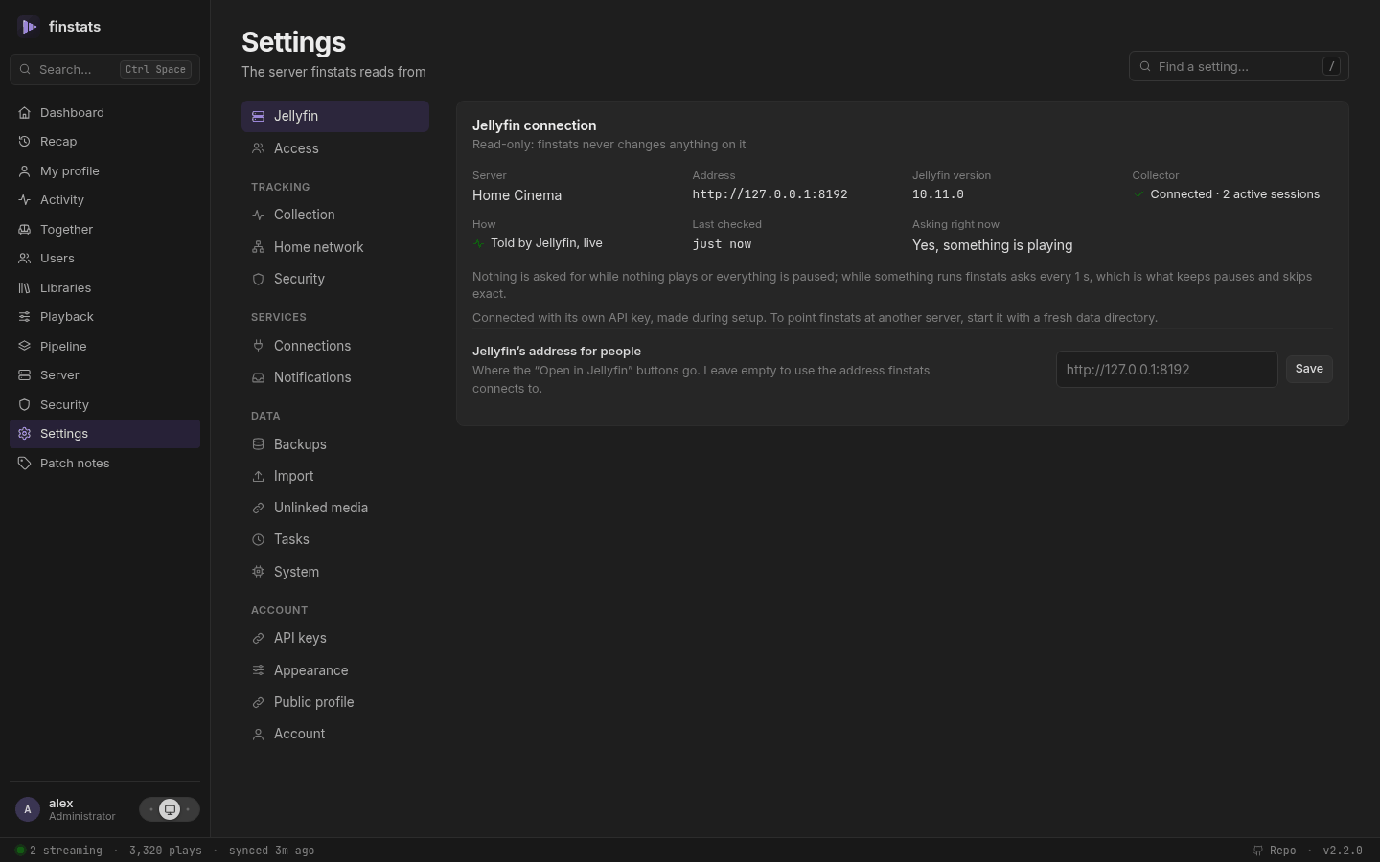The width and height of the screenshot is (1380, 862).
Task: Open the Repo link in footer
Action: 1275,851
